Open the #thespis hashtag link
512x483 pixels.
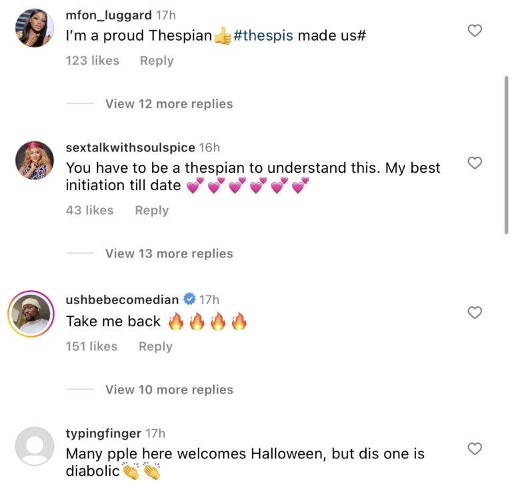pos(263,36)
